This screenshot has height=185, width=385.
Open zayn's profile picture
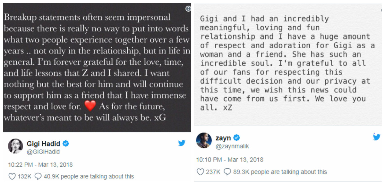[x=204, y=141]
